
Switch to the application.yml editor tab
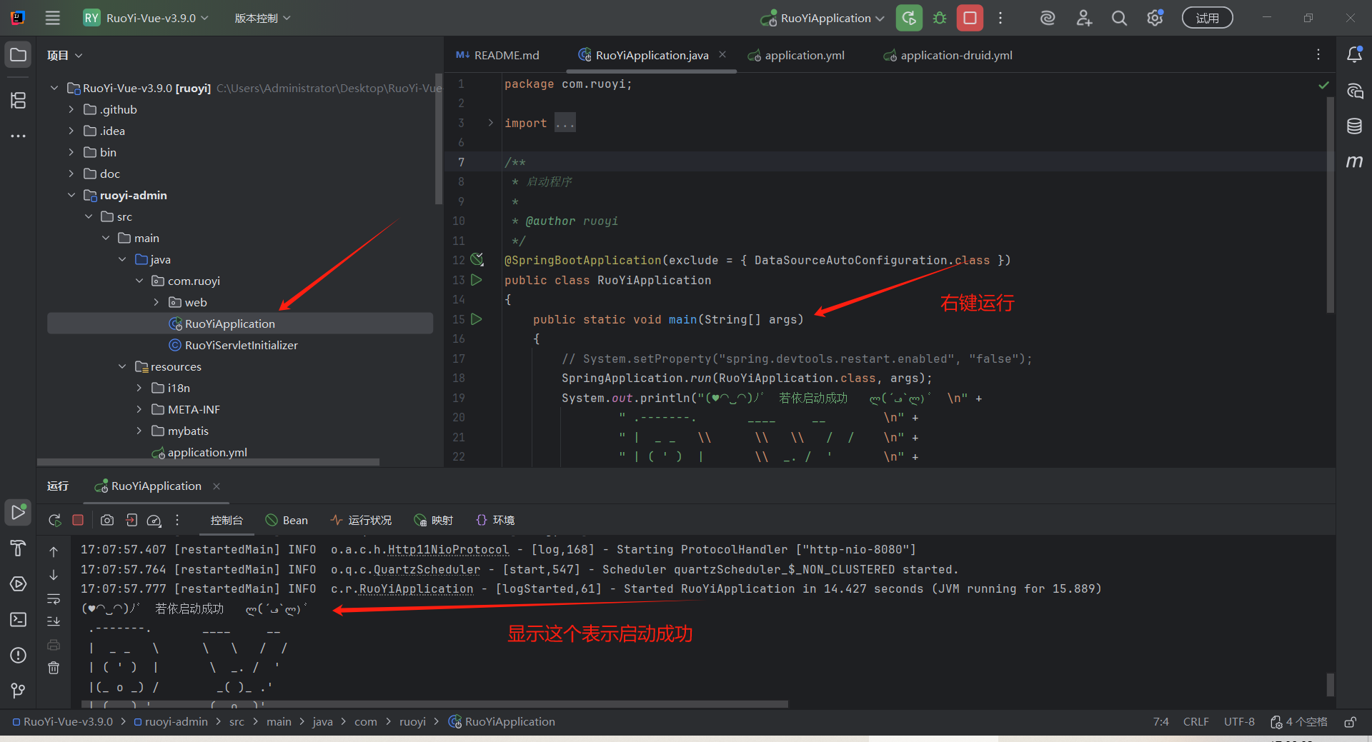(804, 55)
